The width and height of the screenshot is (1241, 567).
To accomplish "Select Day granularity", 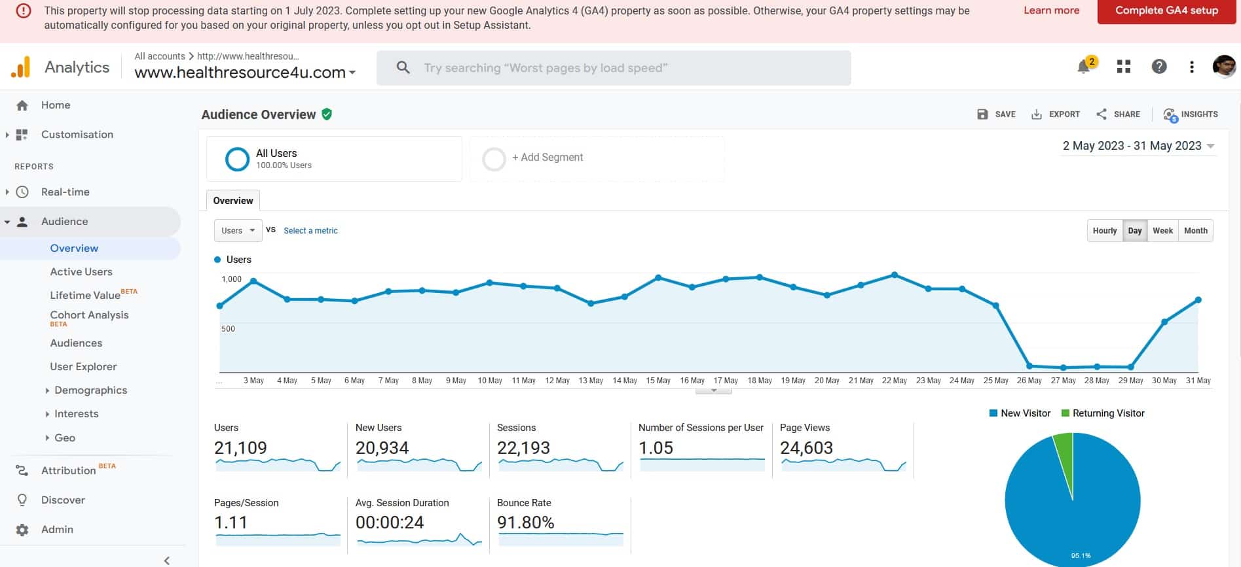I will point(1135,231).
